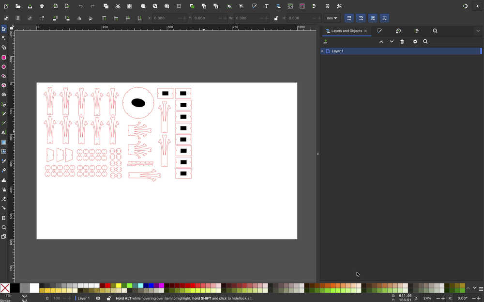The image size is (484, 302).
Task: Close the Layers and Objects tab
Action: (x=365, y=31)
